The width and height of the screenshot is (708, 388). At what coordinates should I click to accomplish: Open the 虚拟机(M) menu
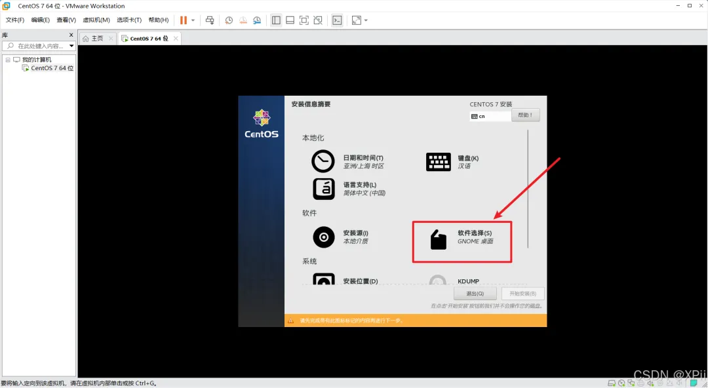pyautogui.click(x=96, y=20)
